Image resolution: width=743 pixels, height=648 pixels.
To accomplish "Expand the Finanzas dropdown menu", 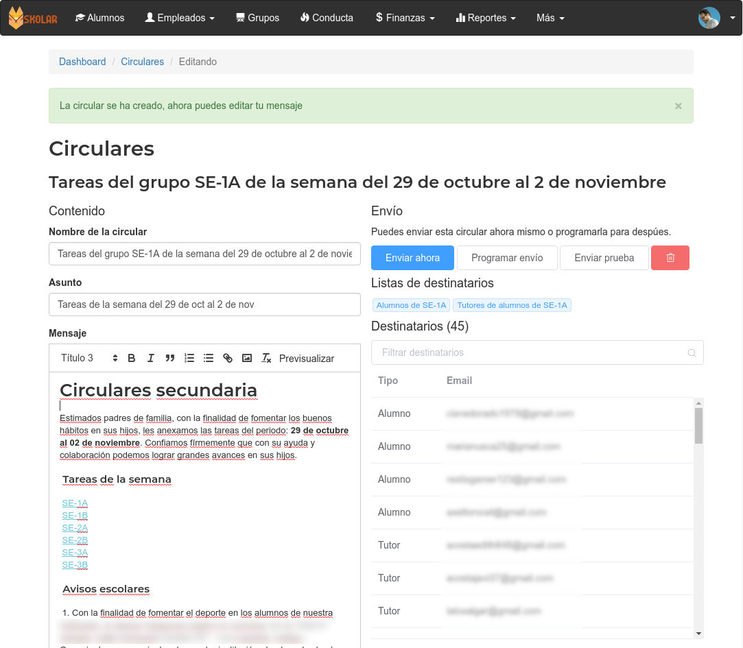I will click(x=405, y=18).
